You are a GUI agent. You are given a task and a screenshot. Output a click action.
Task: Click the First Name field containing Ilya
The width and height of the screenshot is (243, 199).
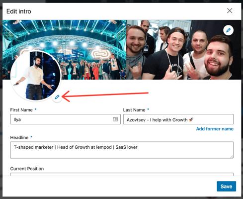(x=65, y=119)
